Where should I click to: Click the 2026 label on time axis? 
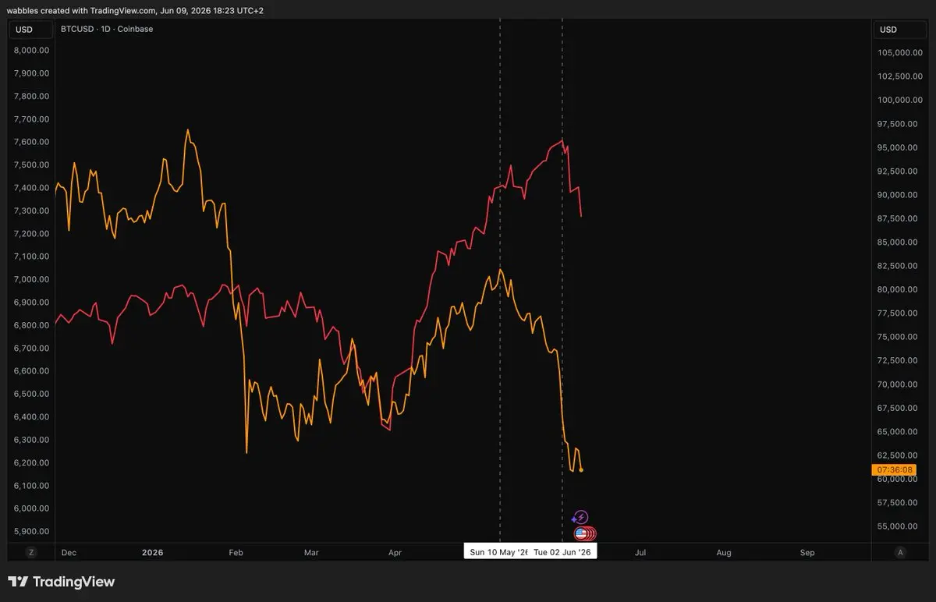coord(153,553)
